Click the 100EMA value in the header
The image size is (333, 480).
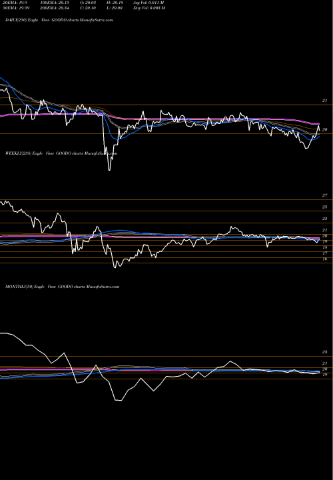pyautogui.click(x=54, y=3)
